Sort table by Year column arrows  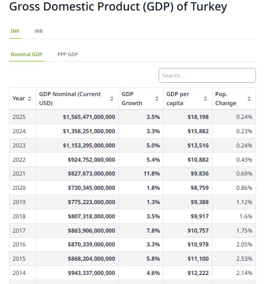(29, 98)
